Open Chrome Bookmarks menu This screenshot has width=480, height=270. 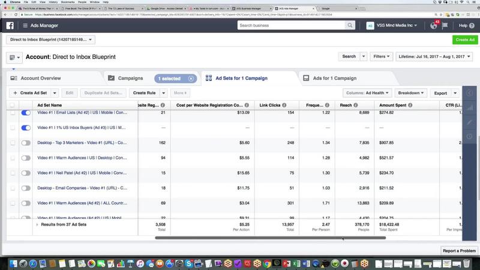68,2
